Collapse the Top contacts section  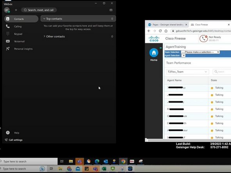78,19
